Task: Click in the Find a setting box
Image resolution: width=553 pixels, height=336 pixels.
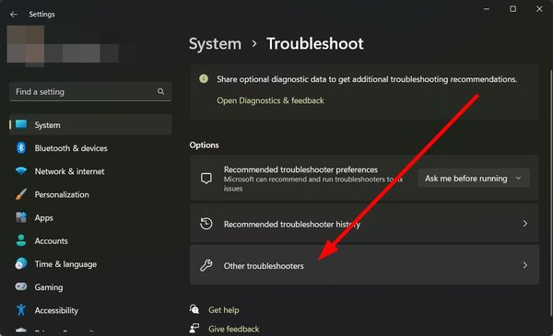Action: [90, 91]
